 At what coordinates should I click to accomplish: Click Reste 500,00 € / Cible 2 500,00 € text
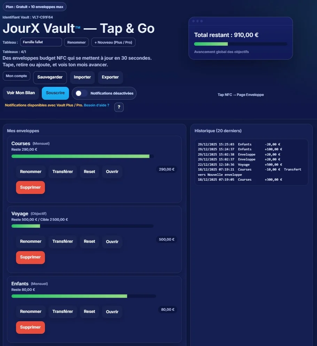(x=40, y=219)
